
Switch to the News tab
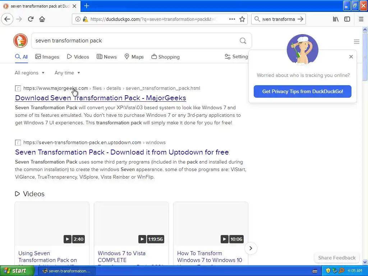pos(107,57)
